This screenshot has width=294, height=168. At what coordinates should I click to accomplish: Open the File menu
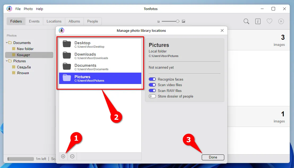tap(18, 9)
